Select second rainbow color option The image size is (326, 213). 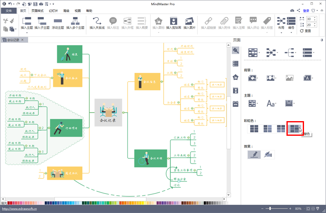(x=268, y=128)
